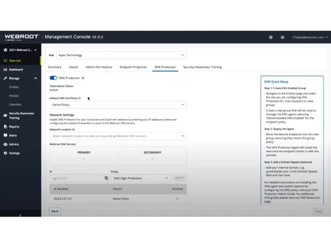Switch to Security Awareness Training tab
This screenshot has width=331, height=248.
[x=203, y=67]
